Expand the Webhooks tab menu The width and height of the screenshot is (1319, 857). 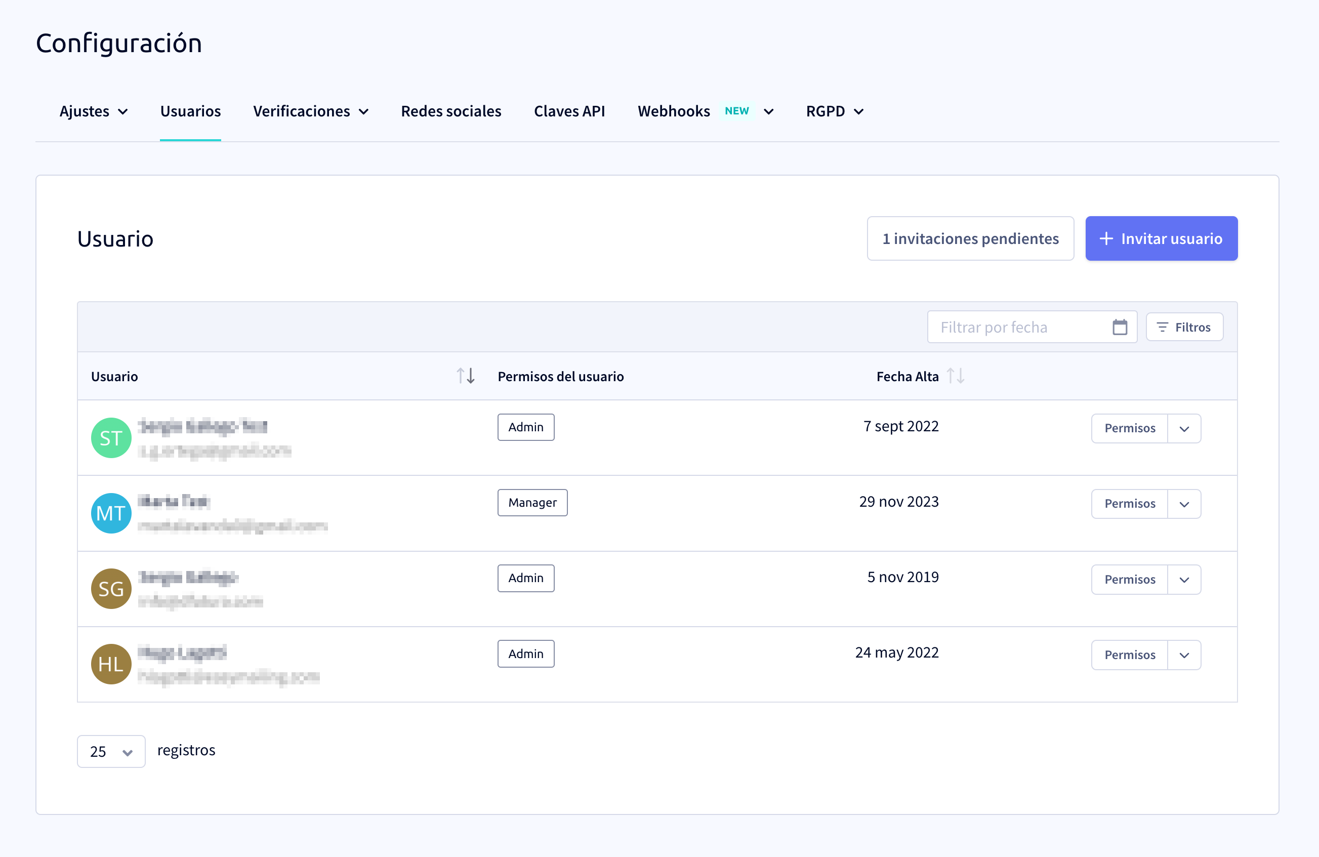click(x=706, y=111)
